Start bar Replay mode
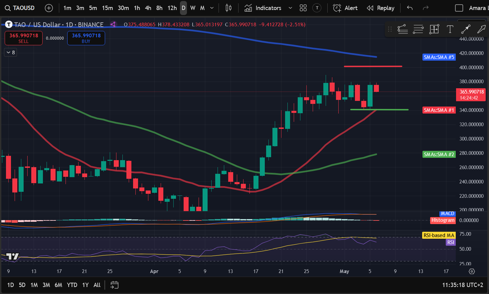The image size is (489, 294). [x=380, y=8]
